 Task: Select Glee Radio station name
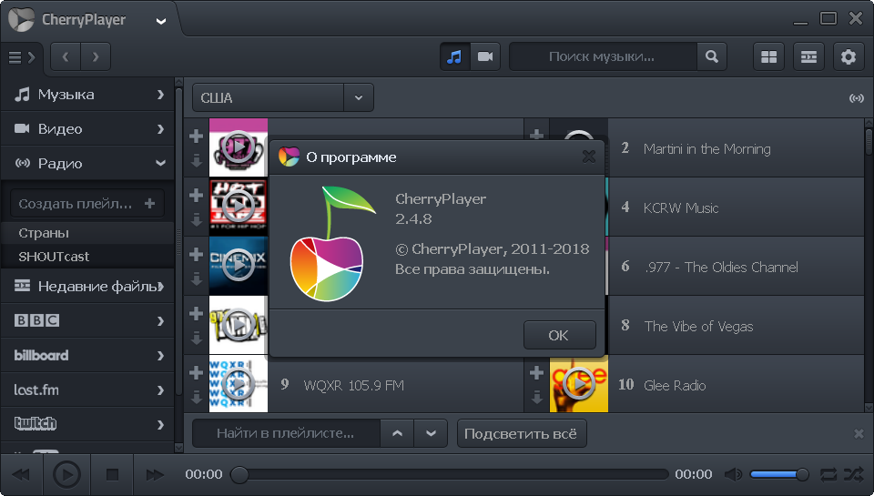(675, 386)
